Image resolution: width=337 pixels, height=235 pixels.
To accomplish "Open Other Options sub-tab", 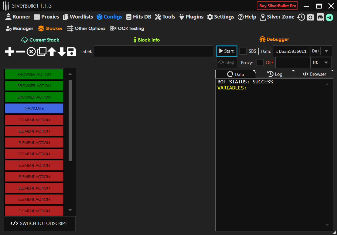I will point(86,28).
